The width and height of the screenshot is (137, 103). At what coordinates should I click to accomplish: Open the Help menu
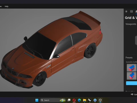(7, 6)
